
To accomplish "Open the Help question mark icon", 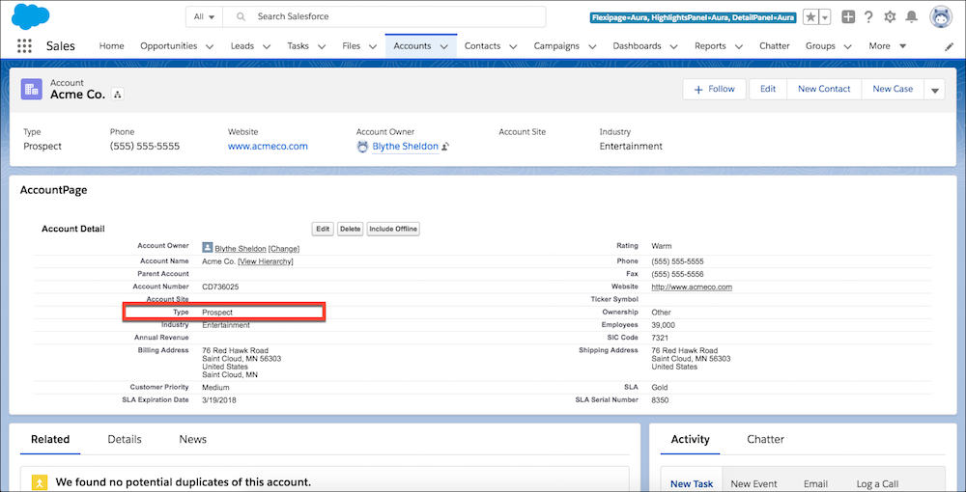I will coord(868,17).
